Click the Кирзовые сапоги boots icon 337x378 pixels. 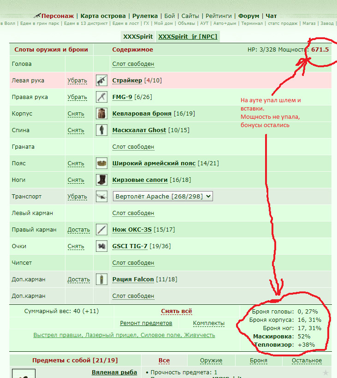[x=101, y=180]
